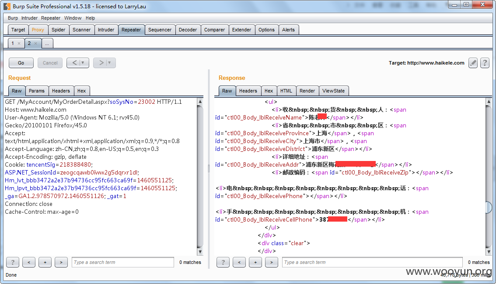Click the Host: www.haikele.com header line
This screenshot has height=284, width=496.
tap(35, 109)
